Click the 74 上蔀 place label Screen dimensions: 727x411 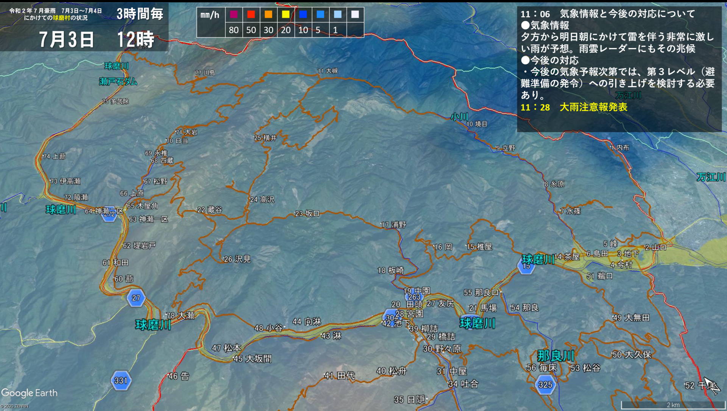(x=54, y=156)
